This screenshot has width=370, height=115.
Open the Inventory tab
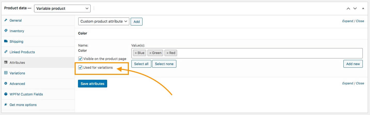click(17, 31)
